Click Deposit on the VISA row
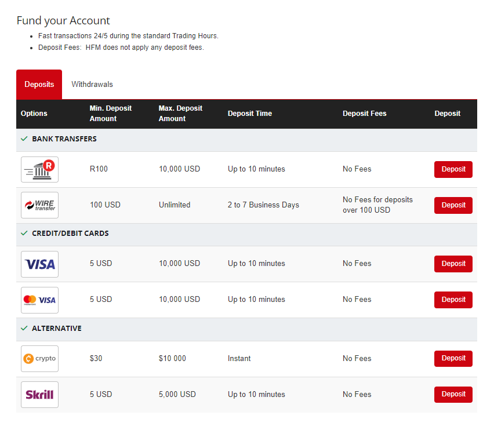The image size is (483, 430). (x=453, y=264)
